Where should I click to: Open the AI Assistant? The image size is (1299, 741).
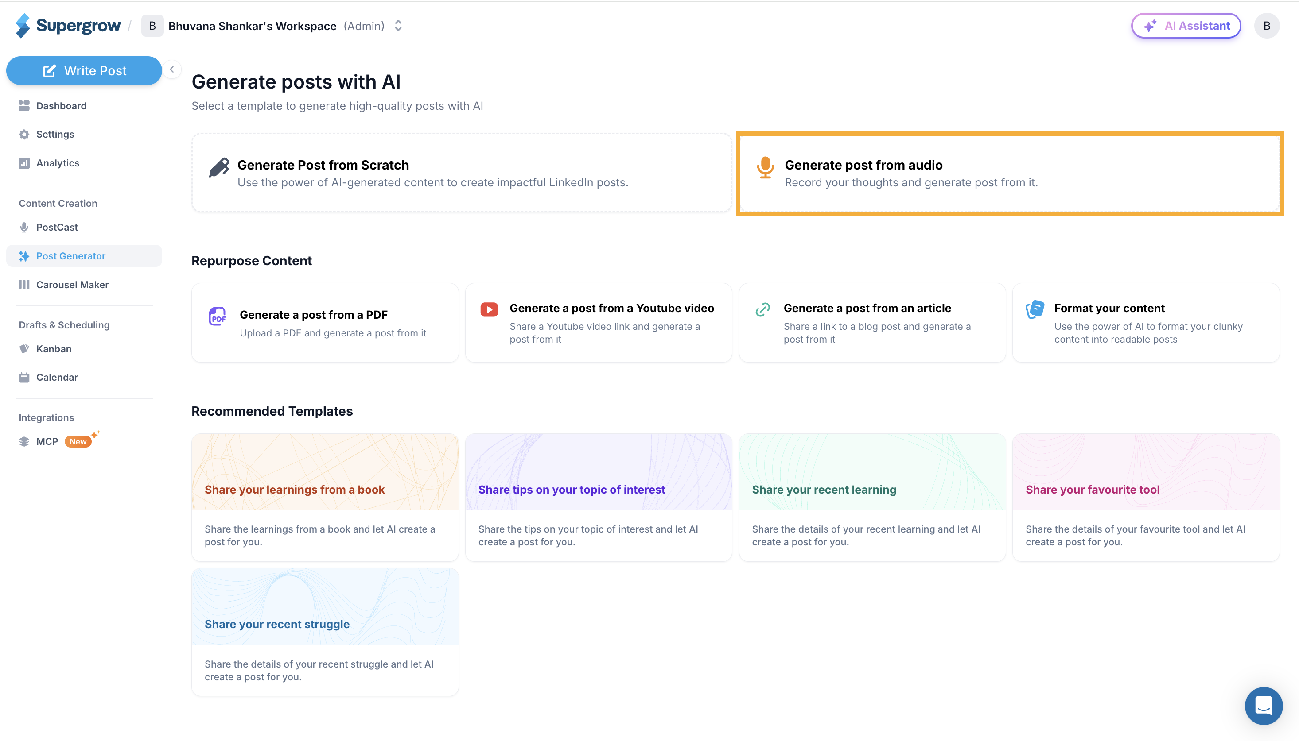click(1186, 26)
